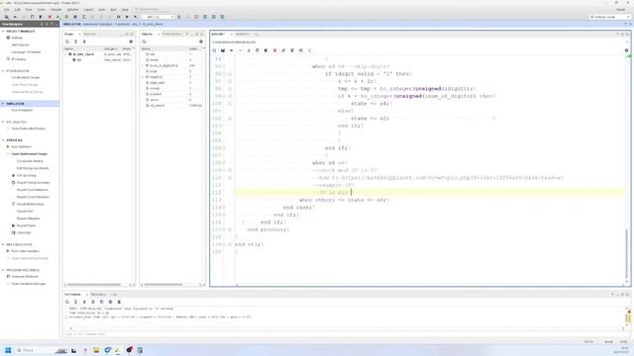This screenshot has height=356, width=634.
Task: Click the Objects panel horizontal scrollbar
Action: click(x=163, y=285)
